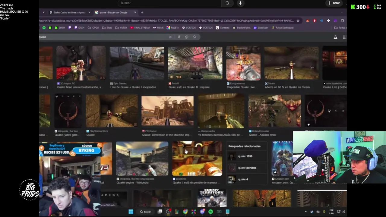This screenshot has width=386, height=217.
Task: Clear the Google search box text
Action: pos(170,37)
